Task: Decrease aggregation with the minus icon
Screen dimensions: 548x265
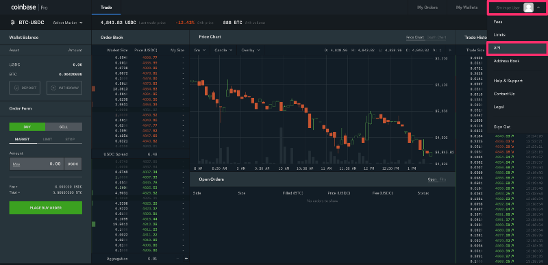Action: (177, 259)
